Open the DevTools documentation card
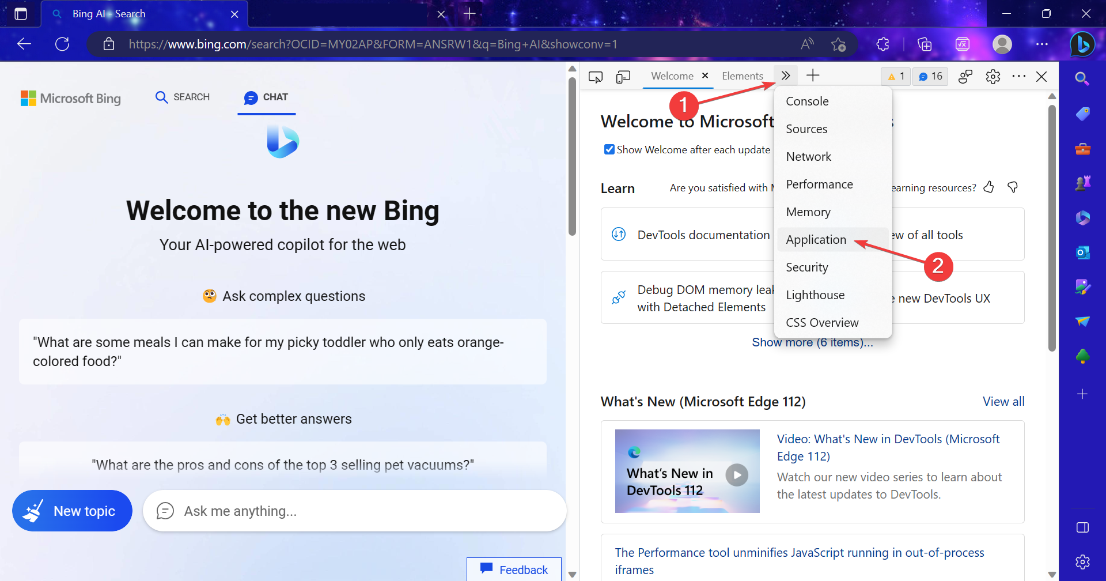 tap(688, 235)
